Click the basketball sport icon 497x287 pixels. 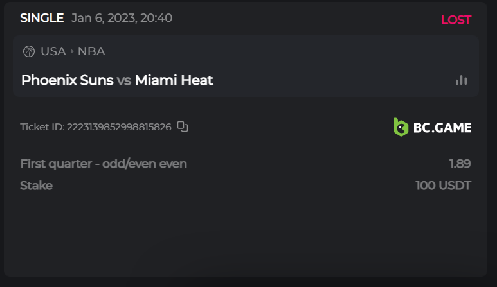pos(28,51)
